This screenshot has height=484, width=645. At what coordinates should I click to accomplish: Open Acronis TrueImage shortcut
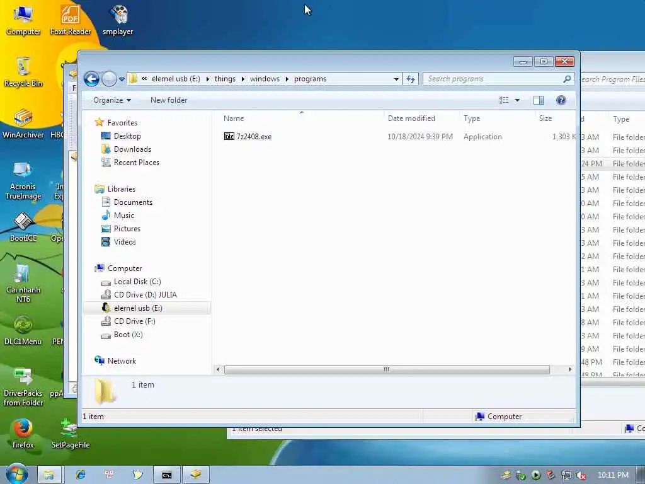click(23, 180)
